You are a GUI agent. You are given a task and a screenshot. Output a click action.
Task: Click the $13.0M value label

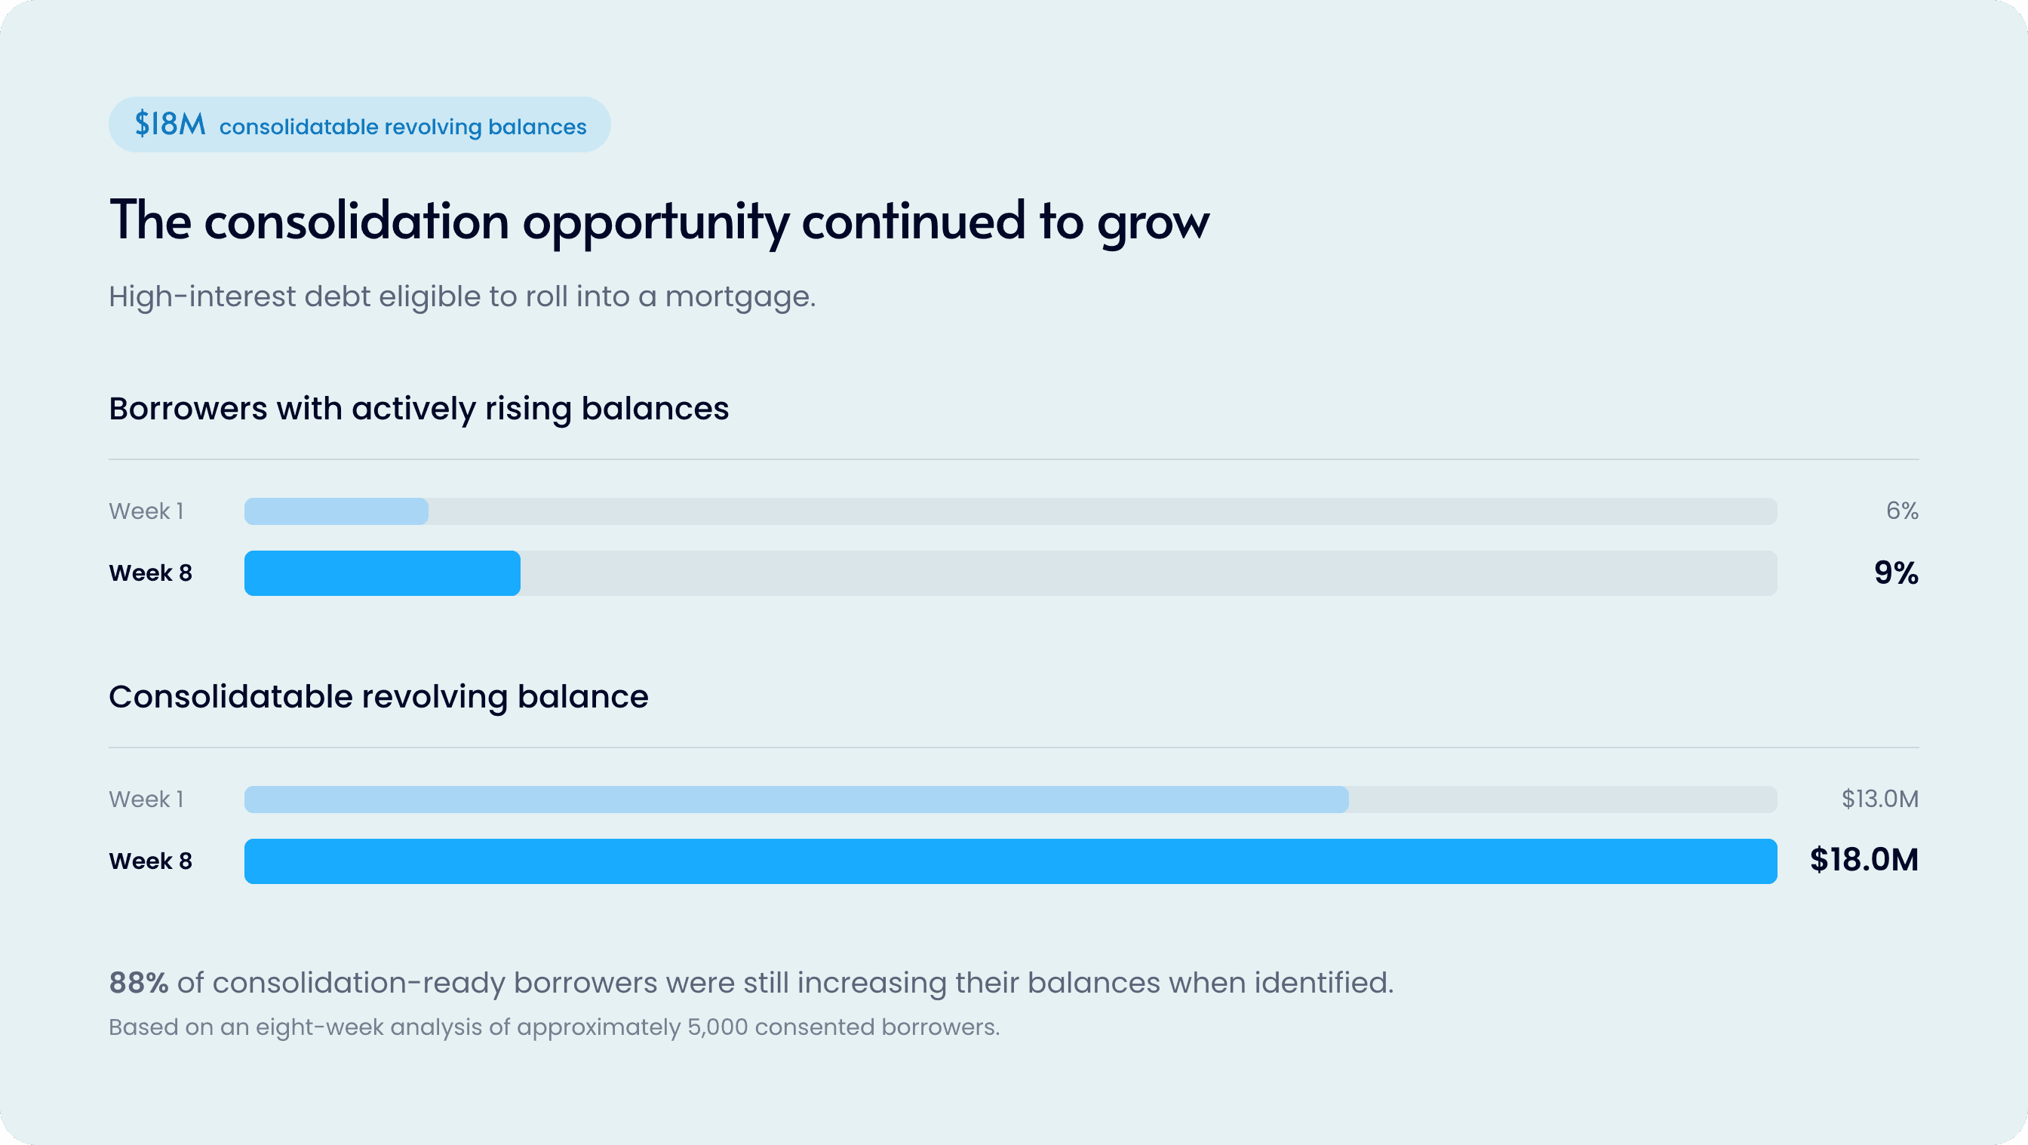pyautogui.click(x=1880, y=799)
